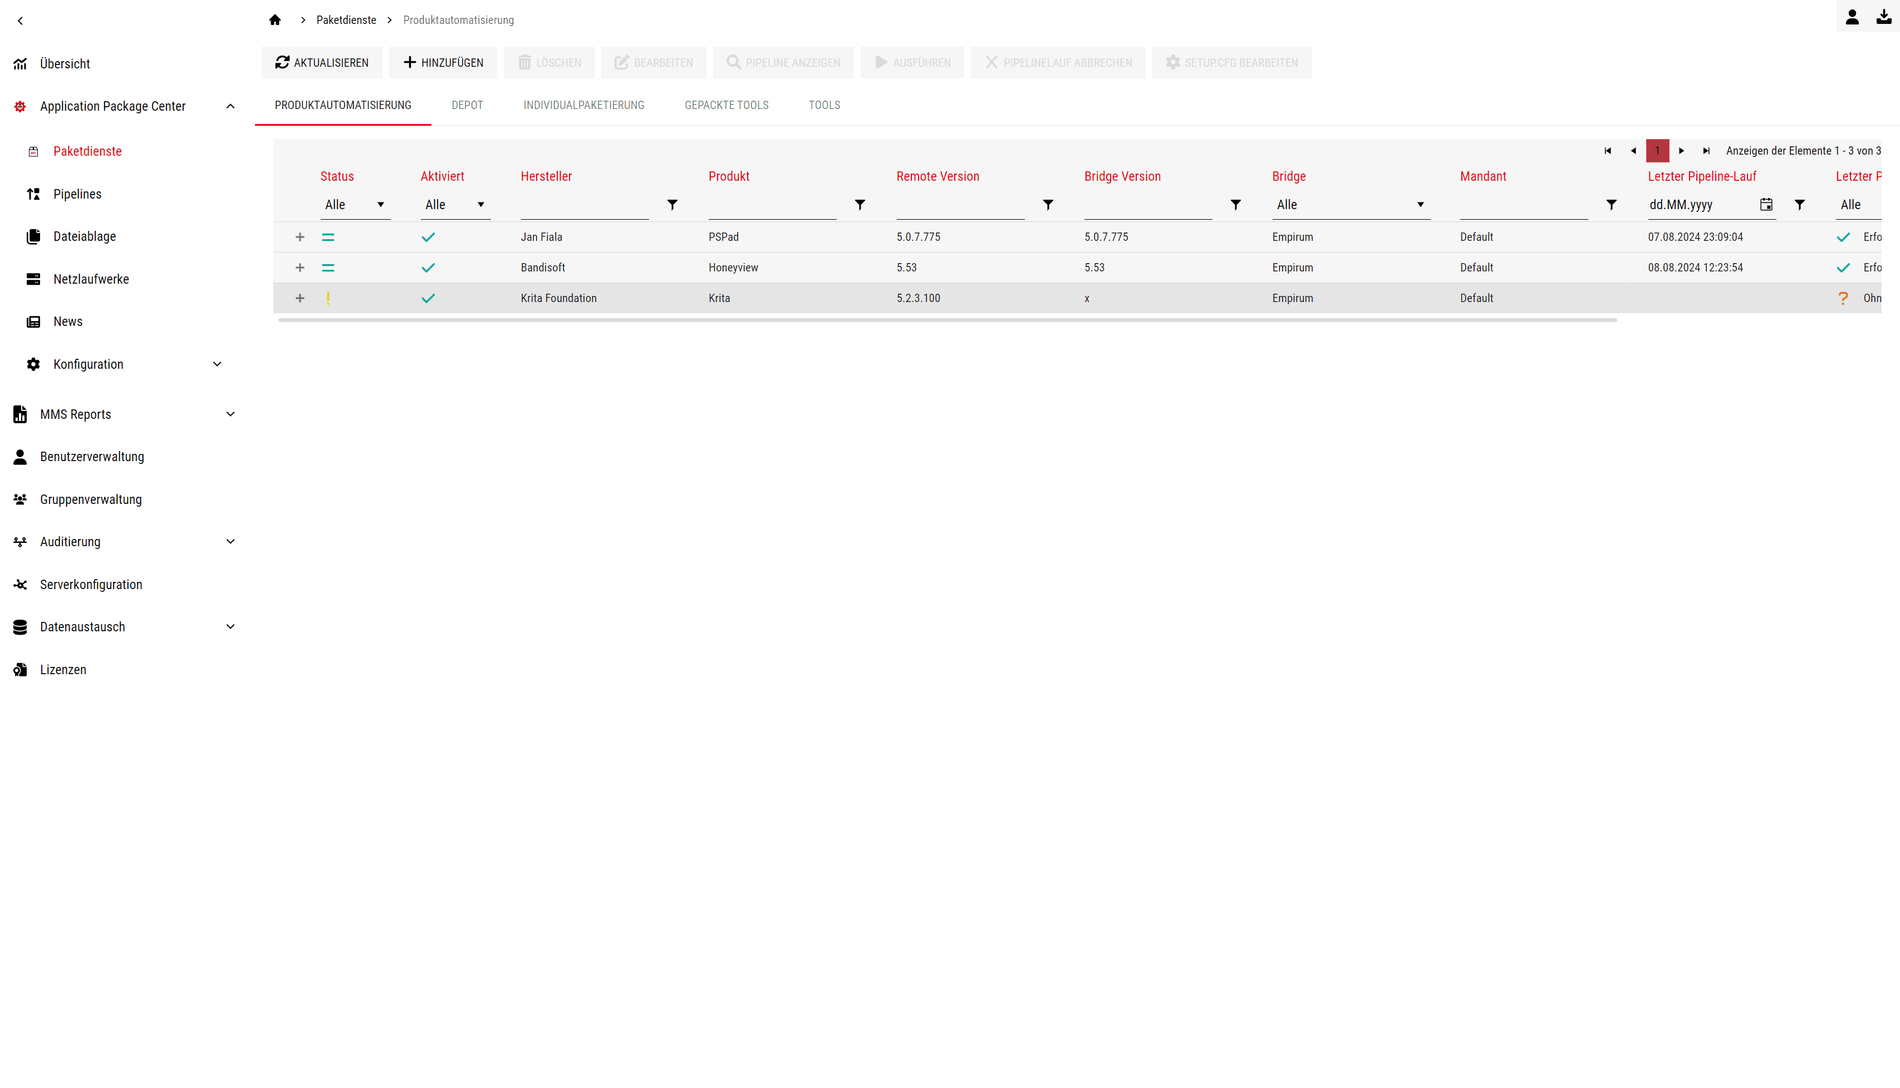The width and height of the screenshot is (1900, 1088).
Task: Click the Löschen button
Action: pyautogui.click(x=549, y=63)
